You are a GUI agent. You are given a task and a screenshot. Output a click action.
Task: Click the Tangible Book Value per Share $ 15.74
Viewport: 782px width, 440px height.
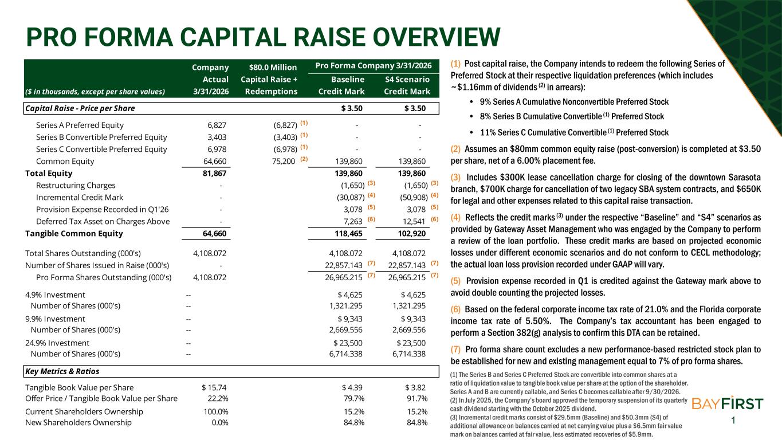point(215,388)
